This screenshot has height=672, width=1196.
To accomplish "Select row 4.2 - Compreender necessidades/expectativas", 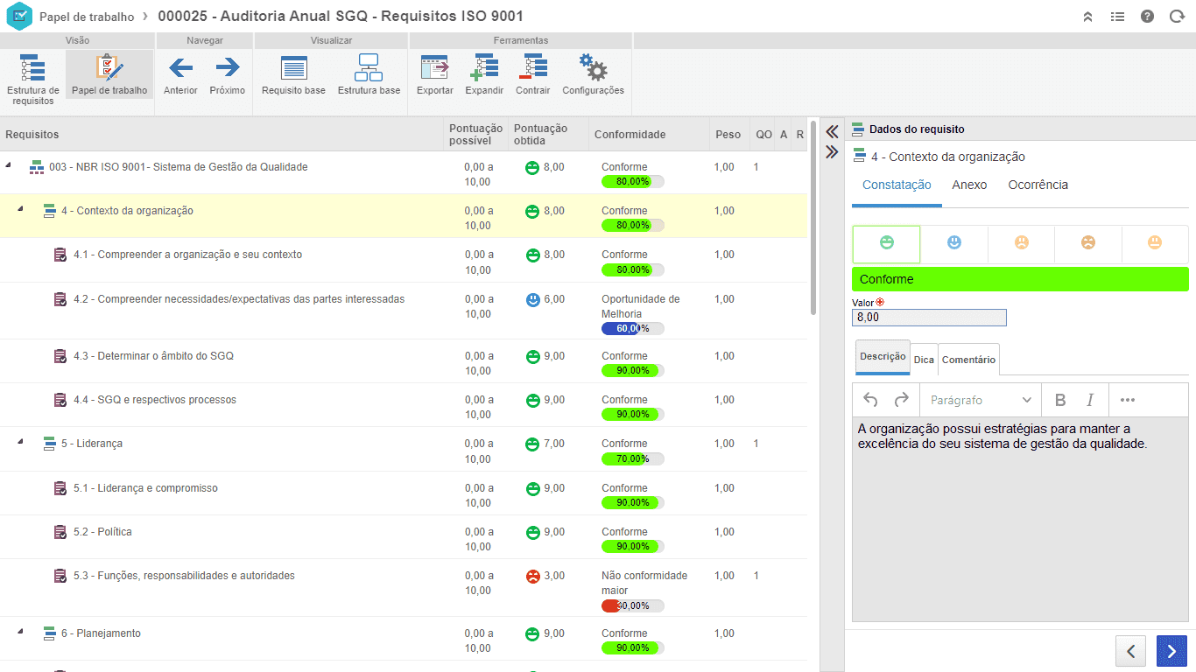I will 403,311.
